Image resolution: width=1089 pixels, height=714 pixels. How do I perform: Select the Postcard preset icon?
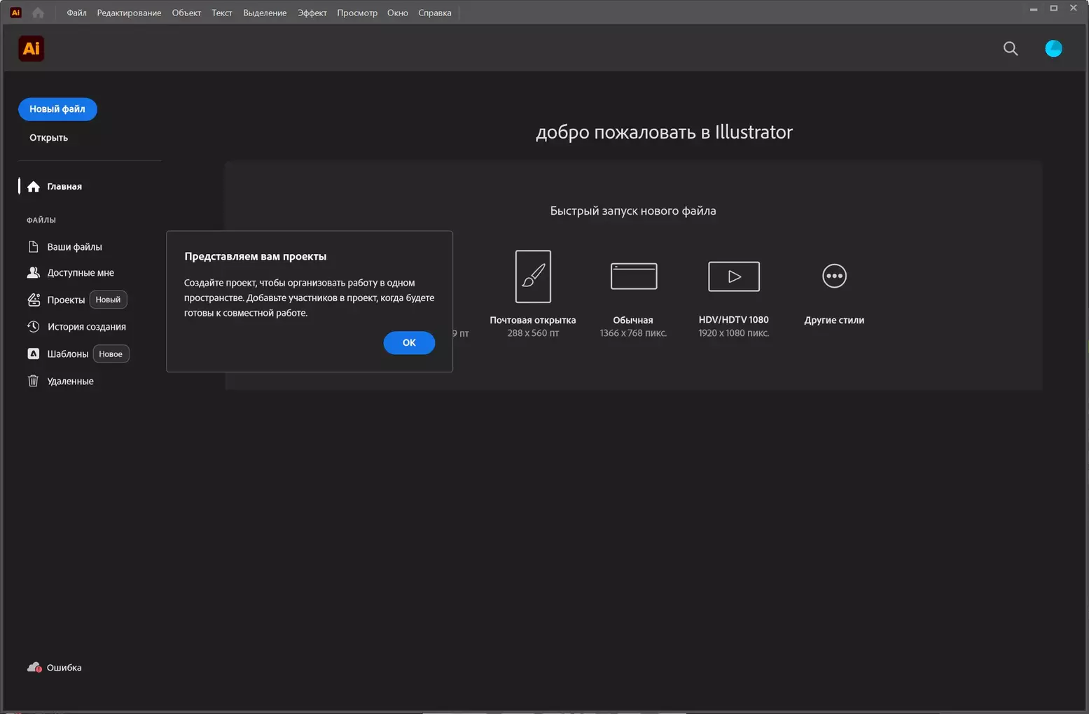click(532, 276)
